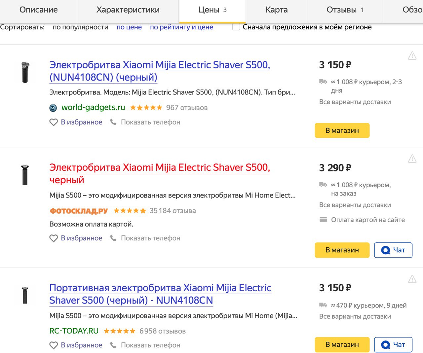Sort by rating and price
The width and height of the screenshot is (423, 353).
coord(181,27)
